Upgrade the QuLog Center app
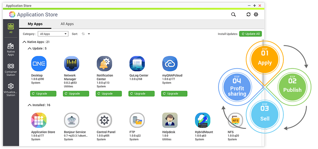 142,94
